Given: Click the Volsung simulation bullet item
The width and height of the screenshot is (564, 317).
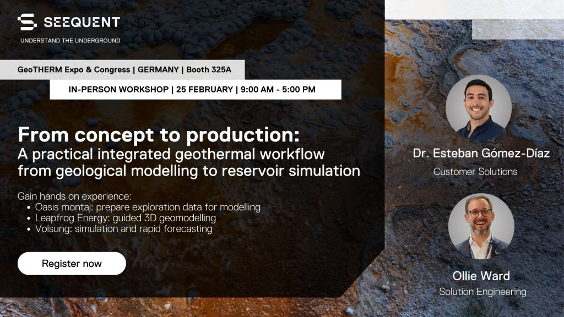Looking at the screenshot, I should 123,228.
